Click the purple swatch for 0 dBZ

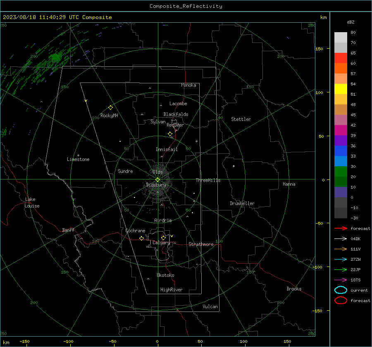coord(341,192)
